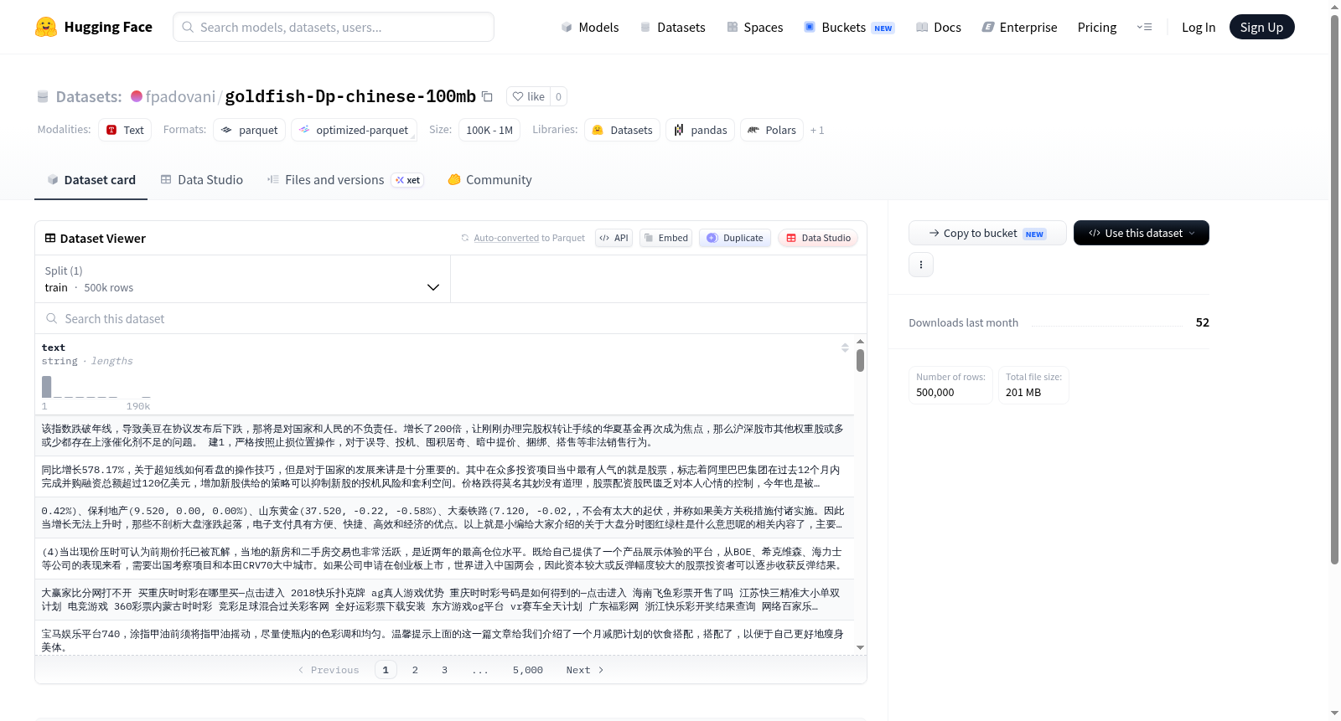Click the pandas library tag
The image size is (1341, 721).
701,130
